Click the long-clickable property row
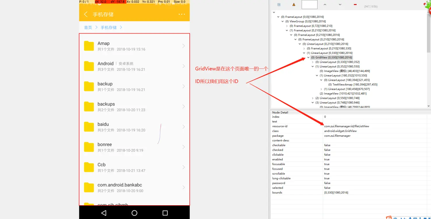431x219 pixels. tap(349, 178)
